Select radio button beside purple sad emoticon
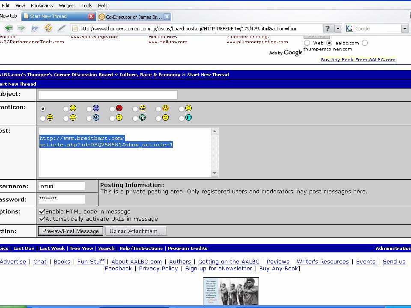 coord(89,109)
